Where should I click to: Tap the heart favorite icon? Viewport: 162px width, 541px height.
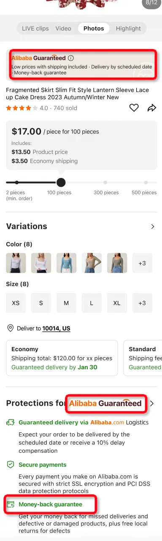[134, 108]
